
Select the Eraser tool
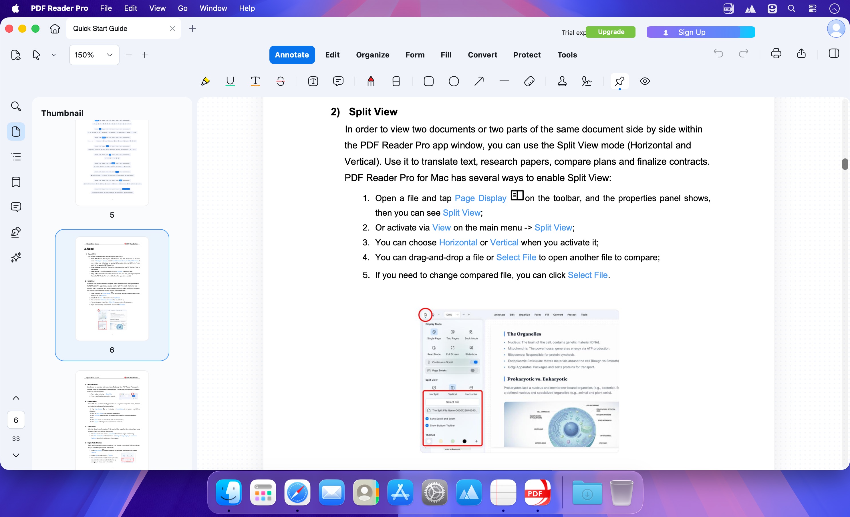396,81
